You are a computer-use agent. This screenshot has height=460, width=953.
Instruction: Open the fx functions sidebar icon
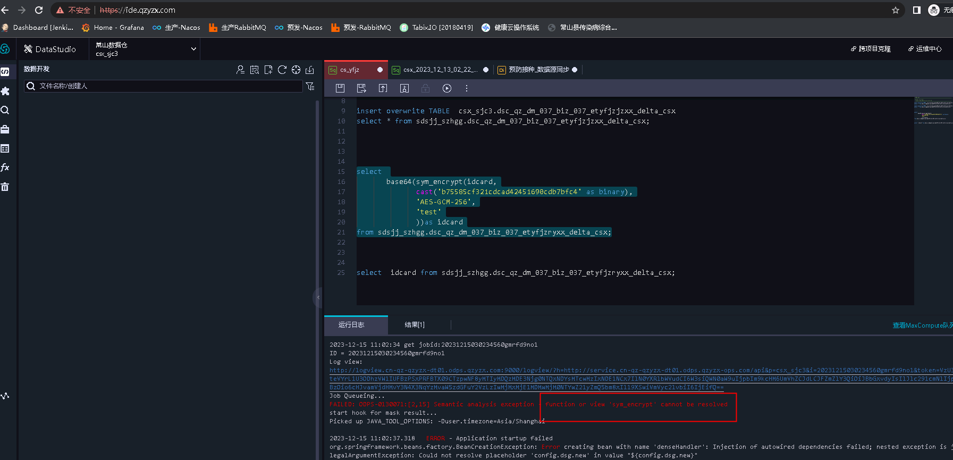5,168
